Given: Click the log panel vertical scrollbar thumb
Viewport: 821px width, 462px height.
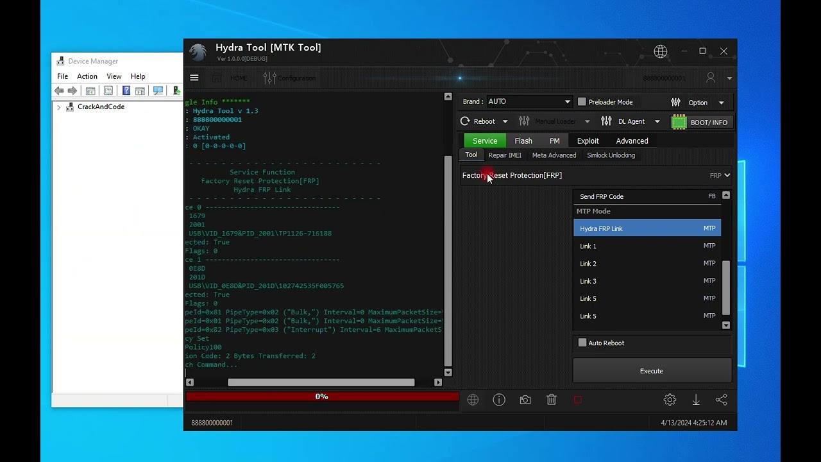Looking at the screenshot, I should [448, 261].
